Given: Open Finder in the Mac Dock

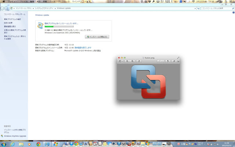Looking at the screenshot, I should click(x=66, y=144).
